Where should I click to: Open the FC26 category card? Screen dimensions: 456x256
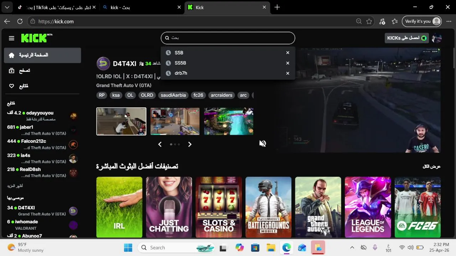(x=418, y=207)
